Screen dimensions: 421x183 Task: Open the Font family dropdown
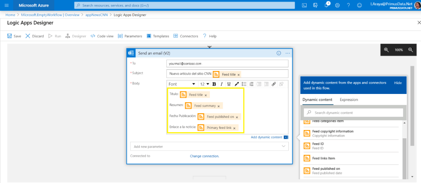click(x=181, y=84)
